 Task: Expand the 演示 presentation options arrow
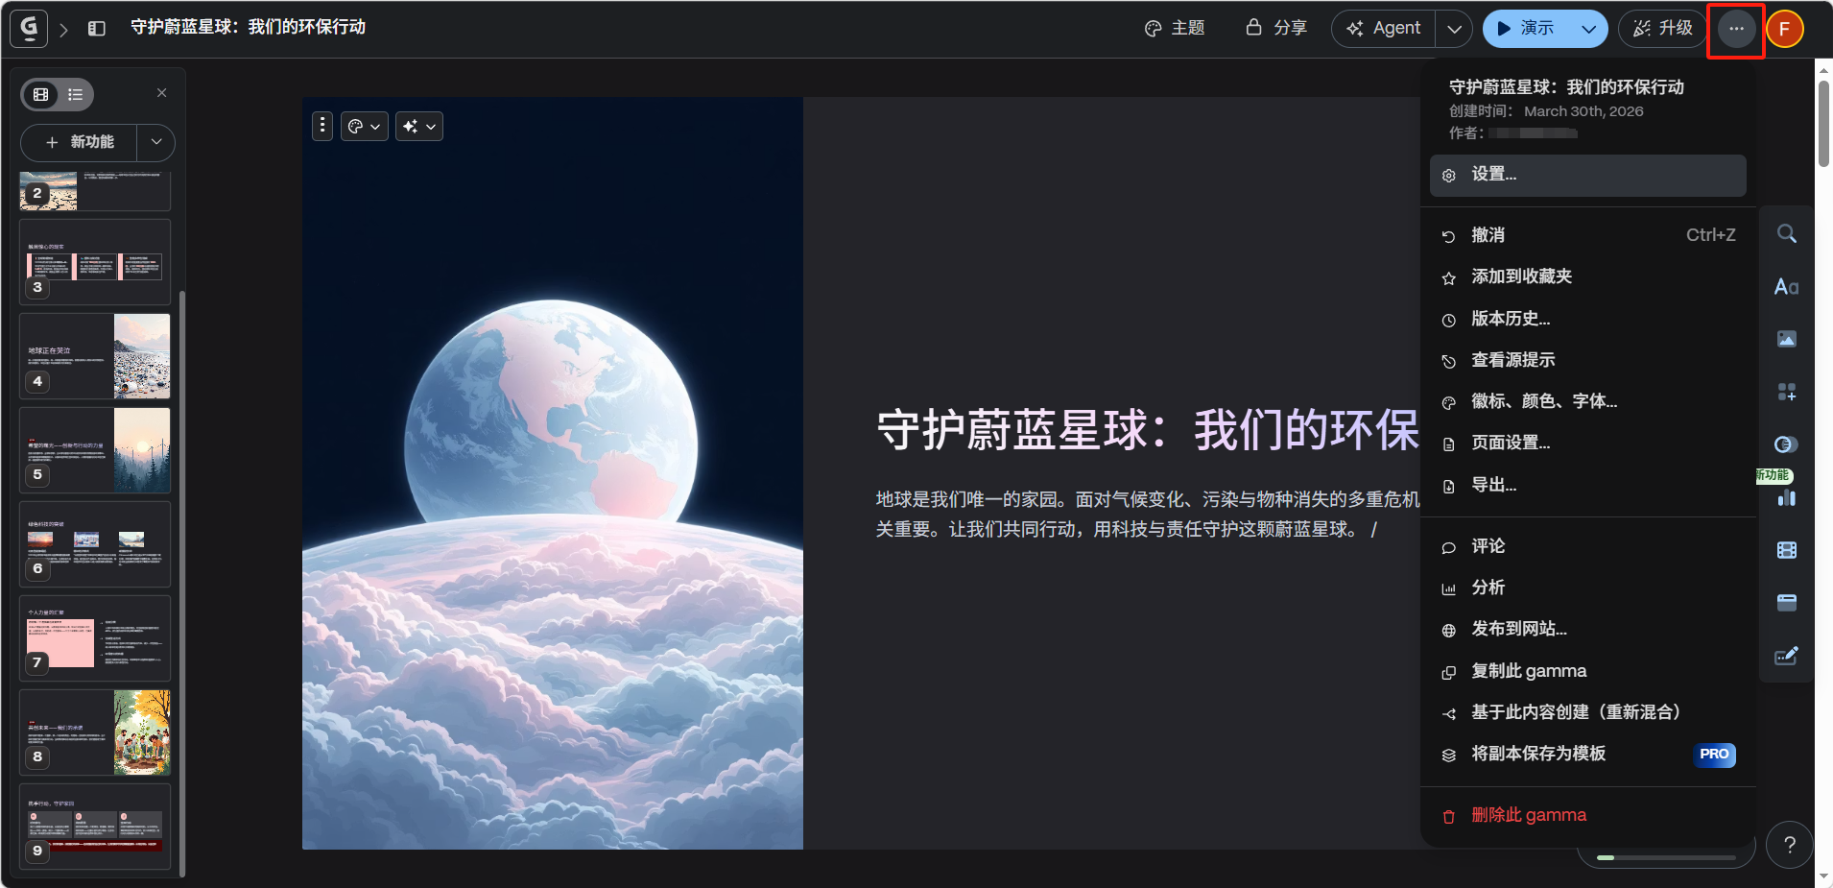coord(1588,29)
